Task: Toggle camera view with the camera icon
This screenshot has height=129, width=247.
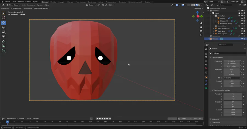Action: click(x=201, y=31)
